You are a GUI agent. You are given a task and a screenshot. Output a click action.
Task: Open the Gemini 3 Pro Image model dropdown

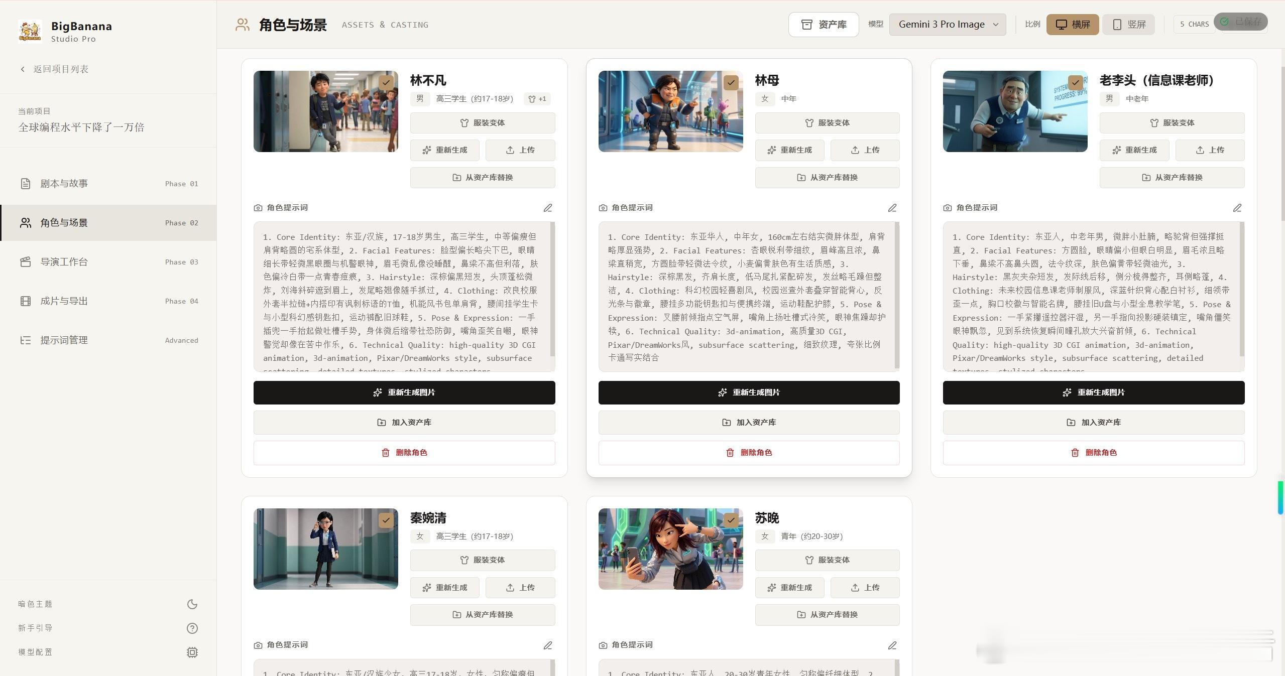(x=948, y=25)
